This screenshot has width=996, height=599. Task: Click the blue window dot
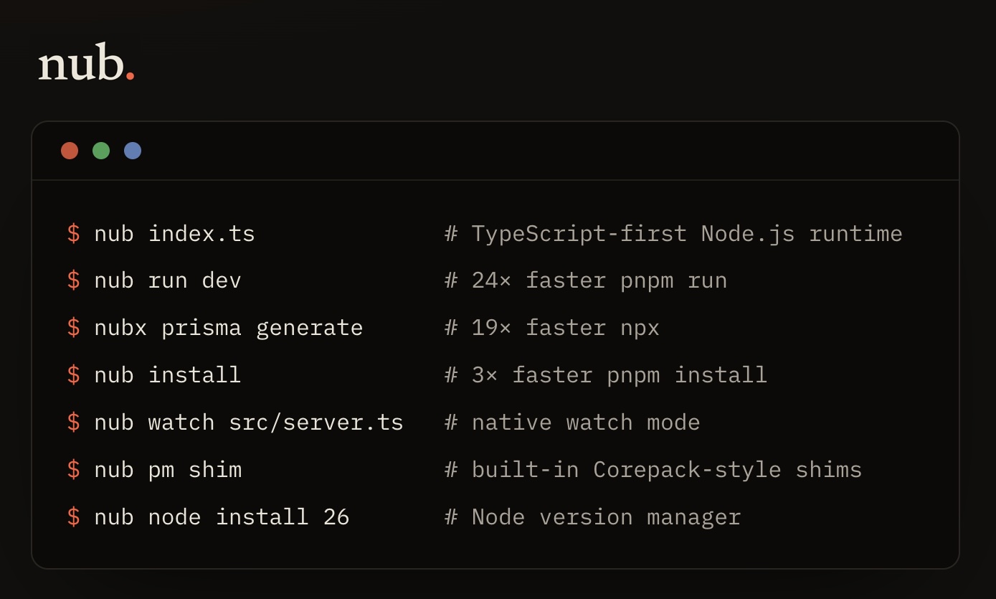pyautogui.click(x=133, y=151)
